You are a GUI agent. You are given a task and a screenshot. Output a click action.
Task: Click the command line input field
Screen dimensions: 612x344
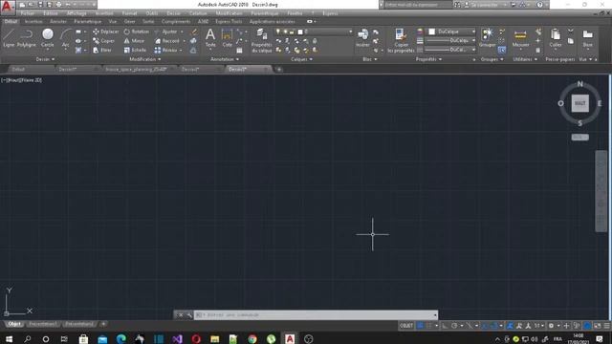(x=316, y=314)
